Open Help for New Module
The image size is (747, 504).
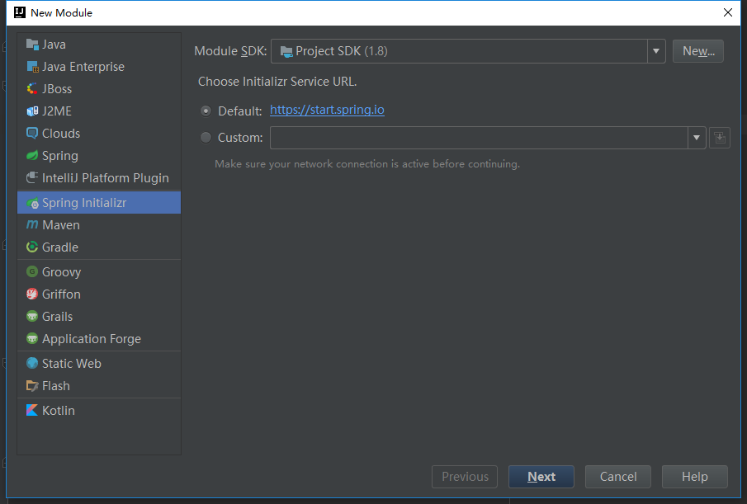pyautogui.click(x=695, y=477)
